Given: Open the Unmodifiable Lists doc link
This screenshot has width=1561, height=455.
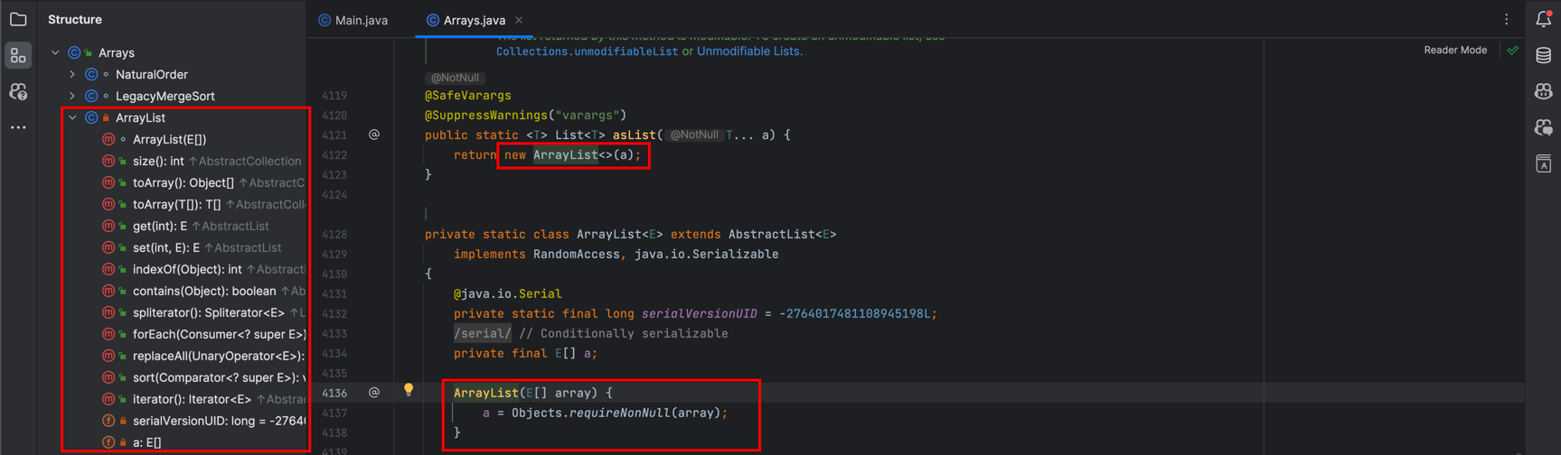Looking at the screenshot, I should pyautogui.click(x=748, y=51).
